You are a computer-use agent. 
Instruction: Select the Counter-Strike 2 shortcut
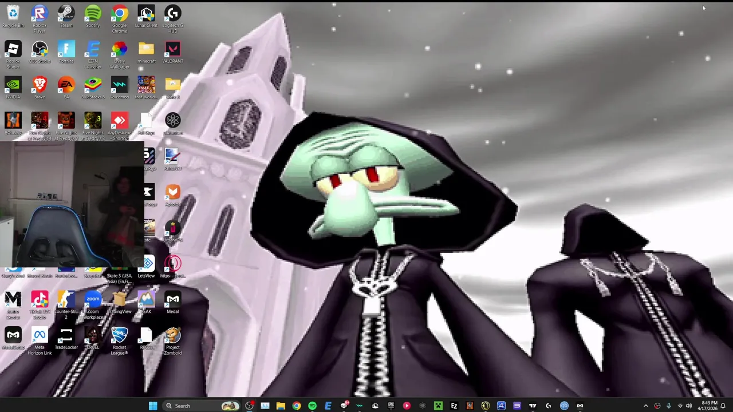[x=66, y=306]
